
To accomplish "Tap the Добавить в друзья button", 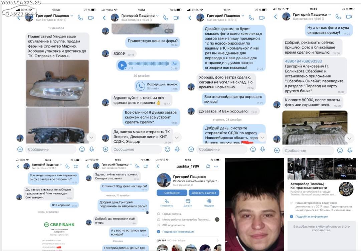I will (204, 193).
